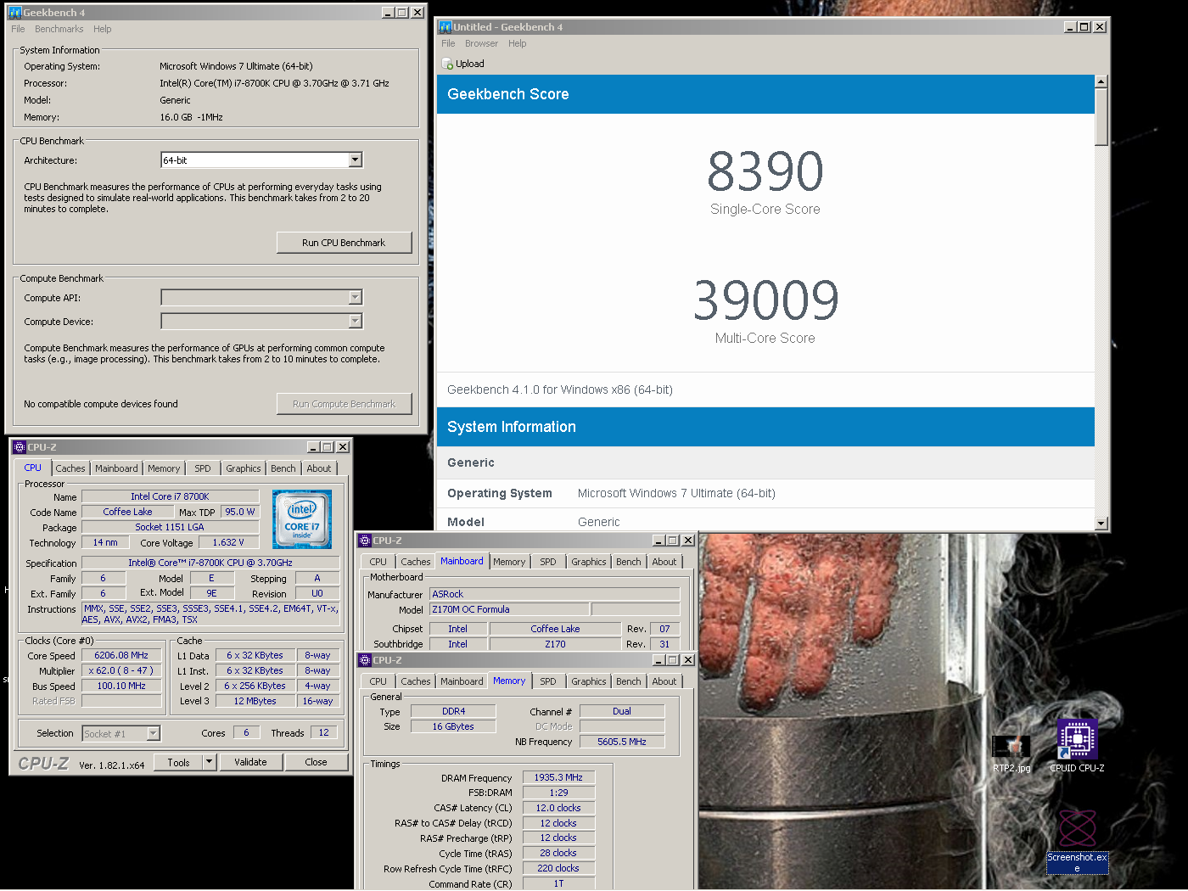
Task: Open the Benchmarks menu
Action: pos(59,29)
